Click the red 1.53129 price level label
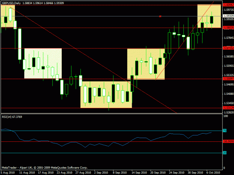The height and width of the screenshot is (175, 234). point(228,107)
